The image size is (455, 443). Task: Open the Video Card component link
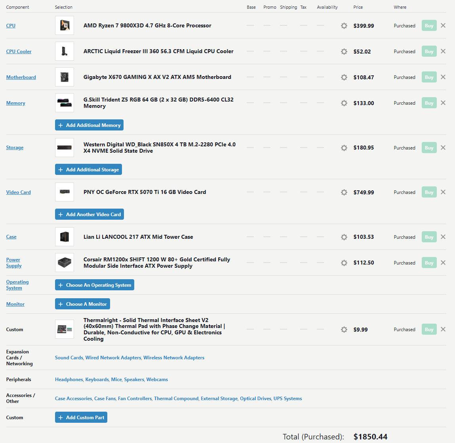click(18, 192)
